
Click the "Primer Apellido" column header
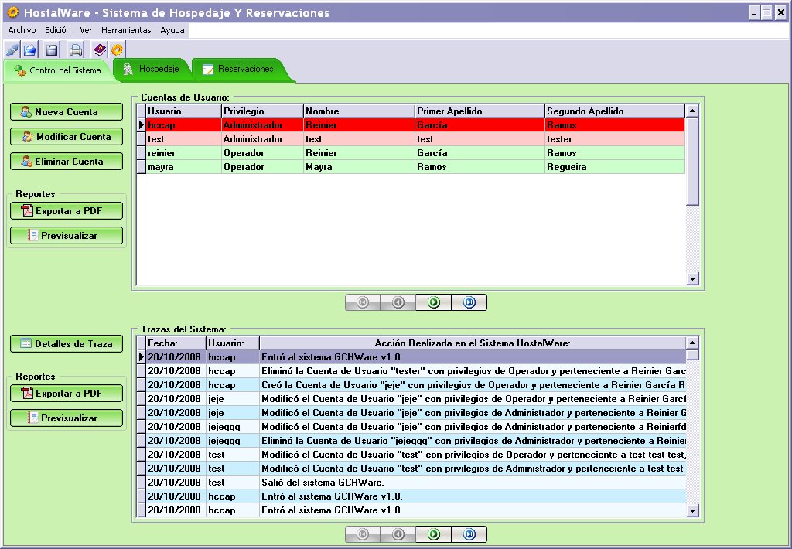click(x=480, y=111)
